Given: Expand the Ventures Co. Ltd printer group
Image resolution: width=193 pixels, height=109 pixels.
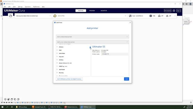Looking at the screenshot, I should click(x=57, y=63).
